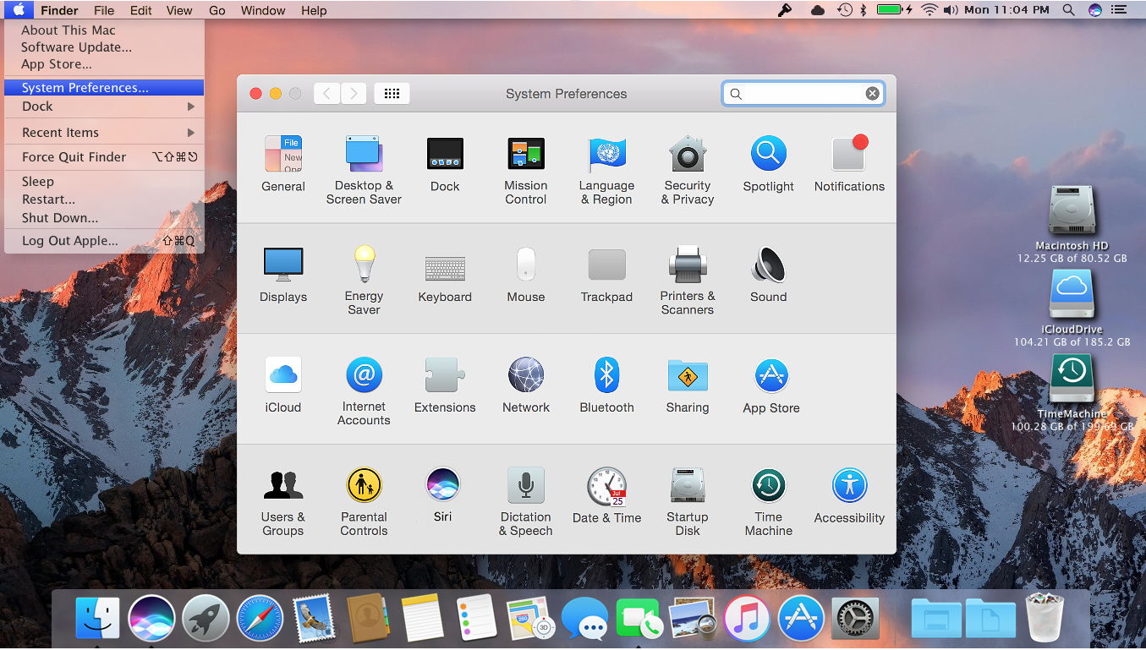Image resolution: width=1146 pixels, height=650 pixels.
Task: Expand the Recent Items submenu
Action: click(x=103, y=132)
